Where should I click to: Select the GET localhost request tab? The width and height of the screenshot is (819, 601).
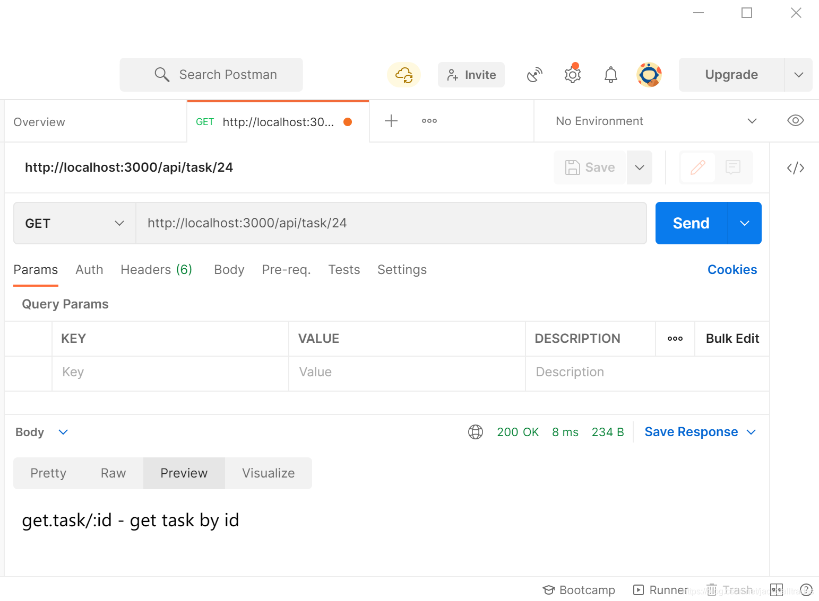(278, 122)
